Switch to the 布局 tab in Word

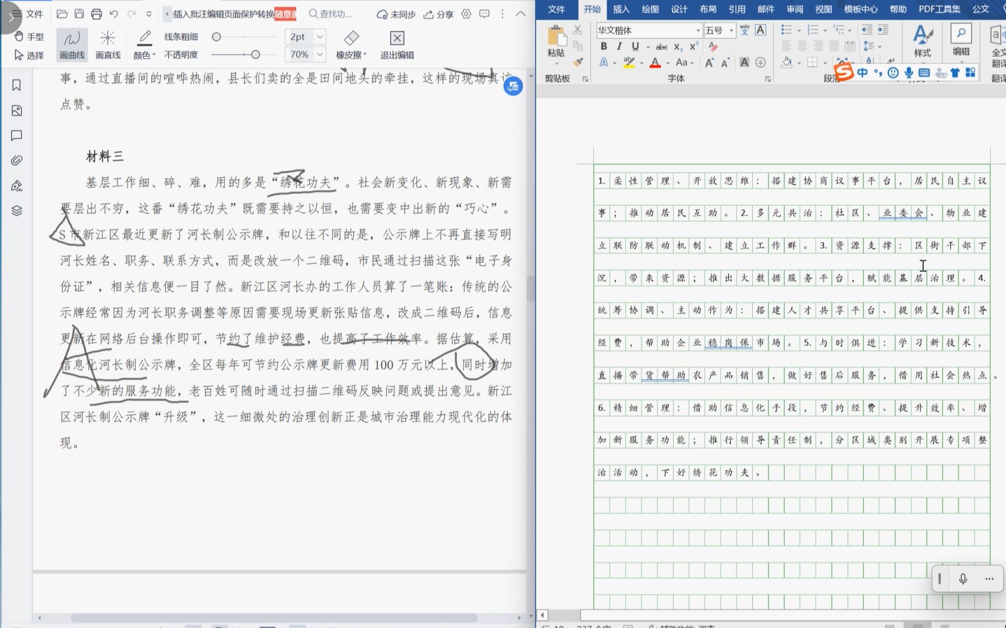[708, 9]
